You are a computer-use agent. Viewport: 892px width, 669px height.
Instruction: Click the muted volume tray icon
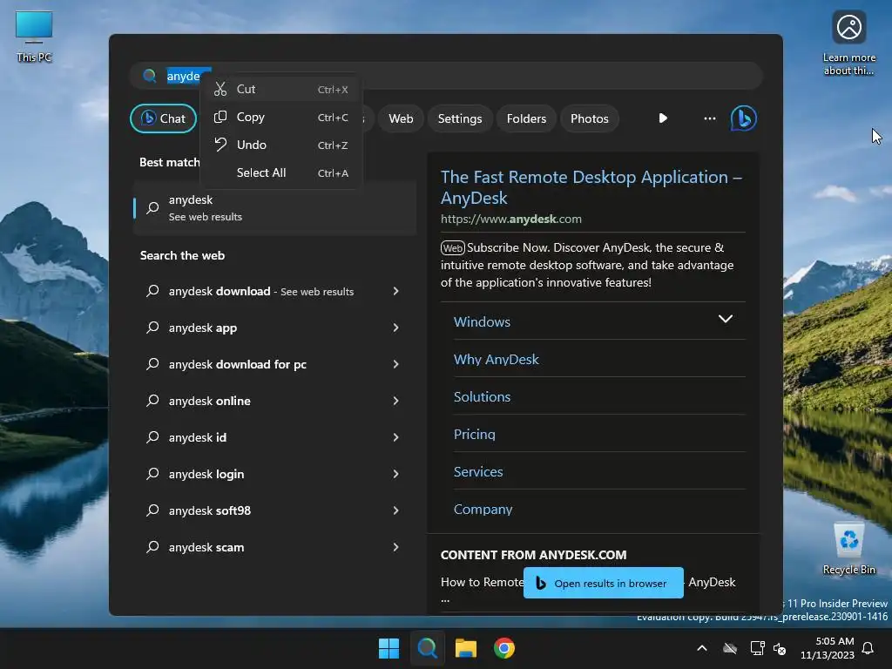[780, 648]
